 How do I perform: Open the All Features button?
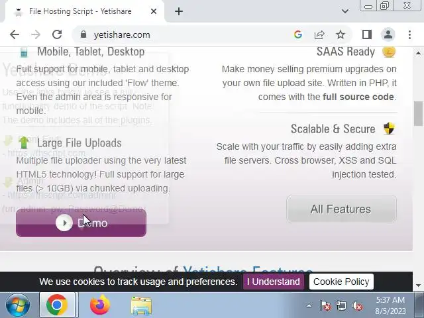[342, 209]
